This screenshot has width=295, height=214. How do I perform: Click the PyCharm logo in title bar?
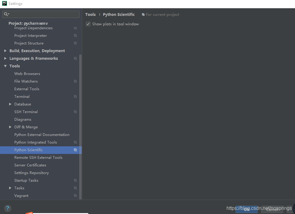pos(5,3)
